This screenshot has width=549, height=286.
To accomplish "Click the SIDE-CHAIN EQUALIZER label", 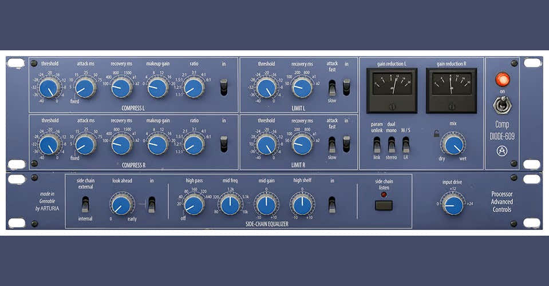I will pos(267,224).
